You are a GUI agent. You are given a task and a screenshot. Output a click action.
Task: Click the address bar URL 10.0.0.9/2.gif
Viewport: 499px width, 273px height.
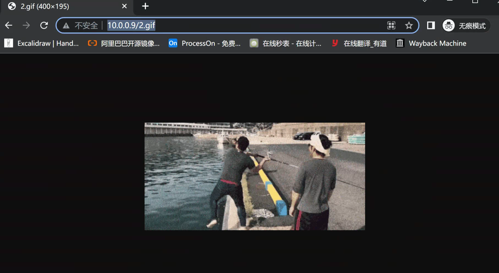tap(131, 25)
